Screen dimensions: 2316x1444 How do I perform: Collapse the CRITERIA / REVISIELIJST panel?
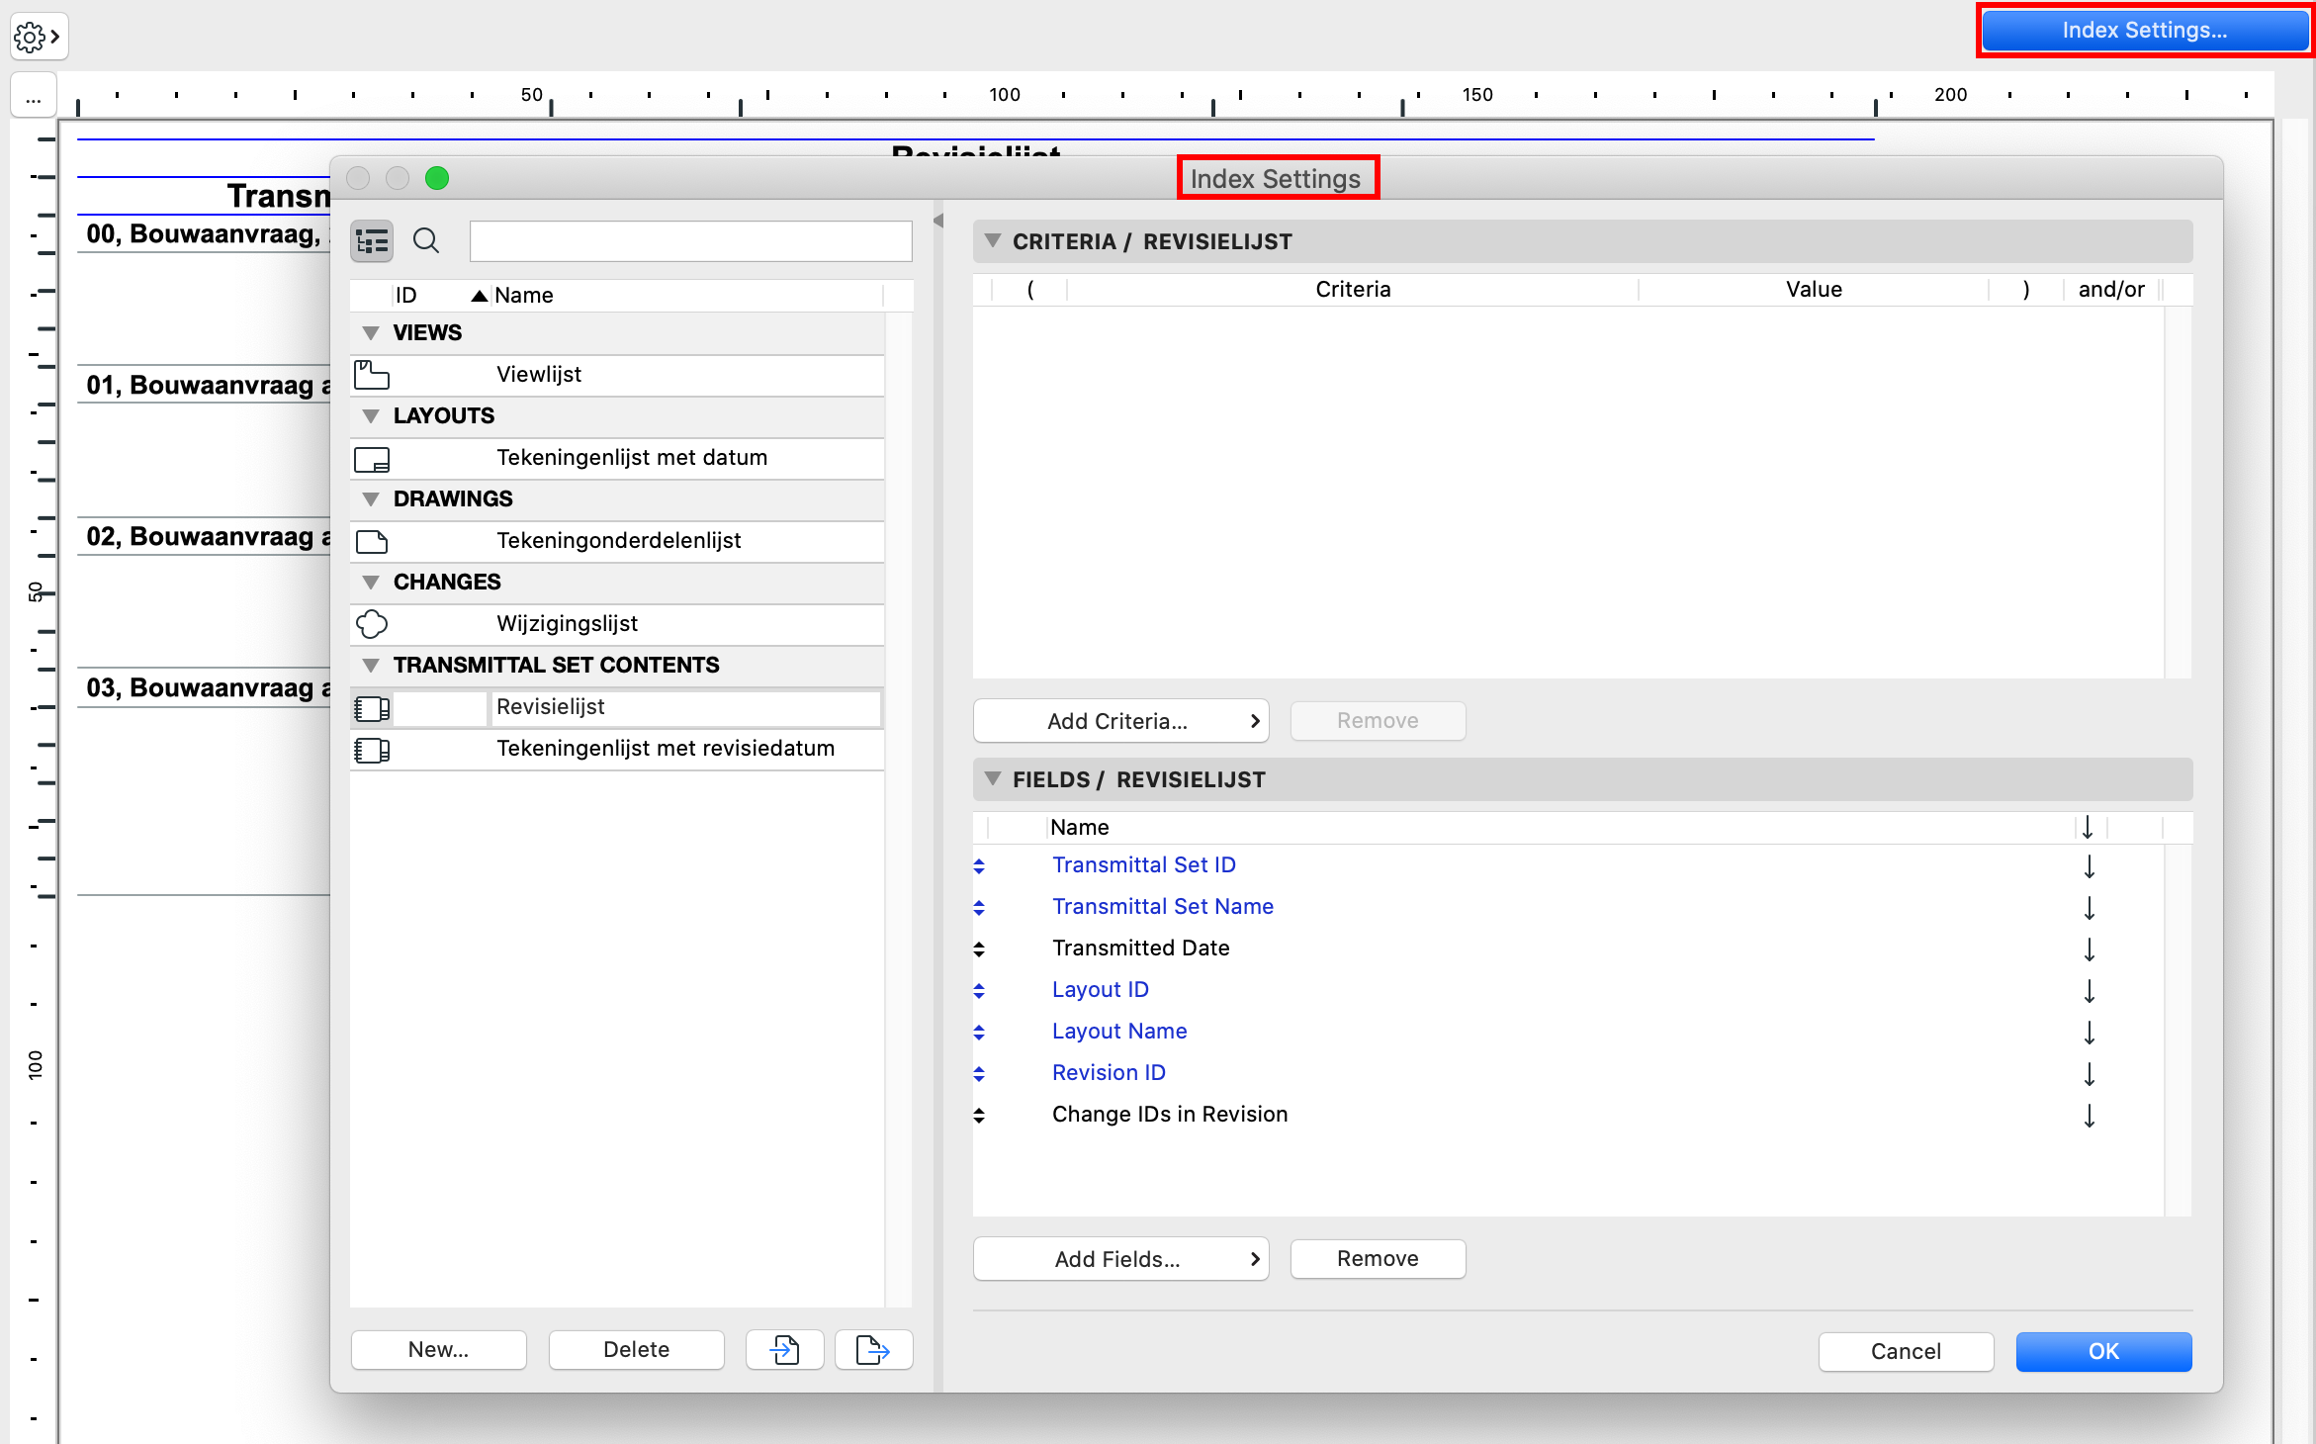tap(993, 241)
